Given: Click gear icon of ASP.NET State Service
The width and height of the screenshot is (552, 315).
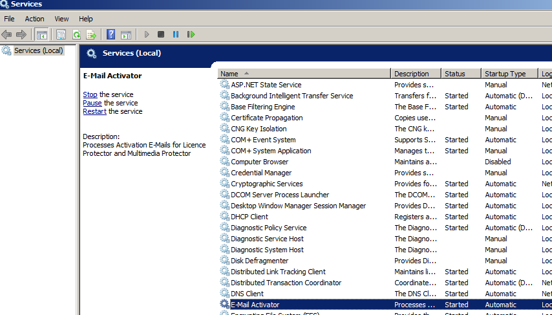Looking at the screenshot, I should [224, 84].
